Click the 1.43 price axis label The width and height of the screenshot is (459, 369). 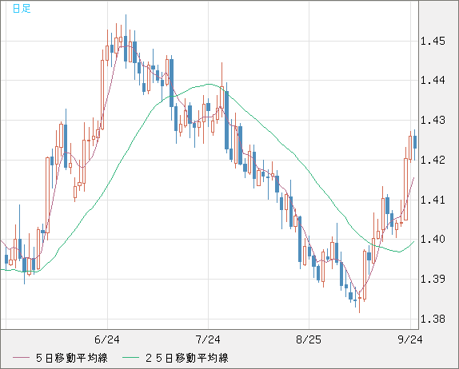point(433,120)
